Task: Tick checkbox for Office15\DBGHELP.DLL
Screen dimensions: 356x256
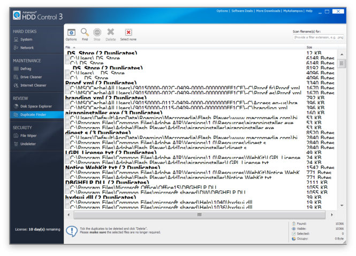Action: click(x=67, y=187)
